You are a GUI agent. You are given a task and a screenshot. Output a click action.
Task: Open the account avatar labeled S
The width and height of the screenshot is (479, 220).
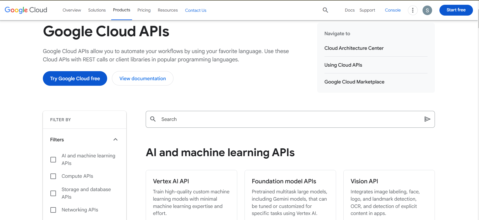[427, 10]
